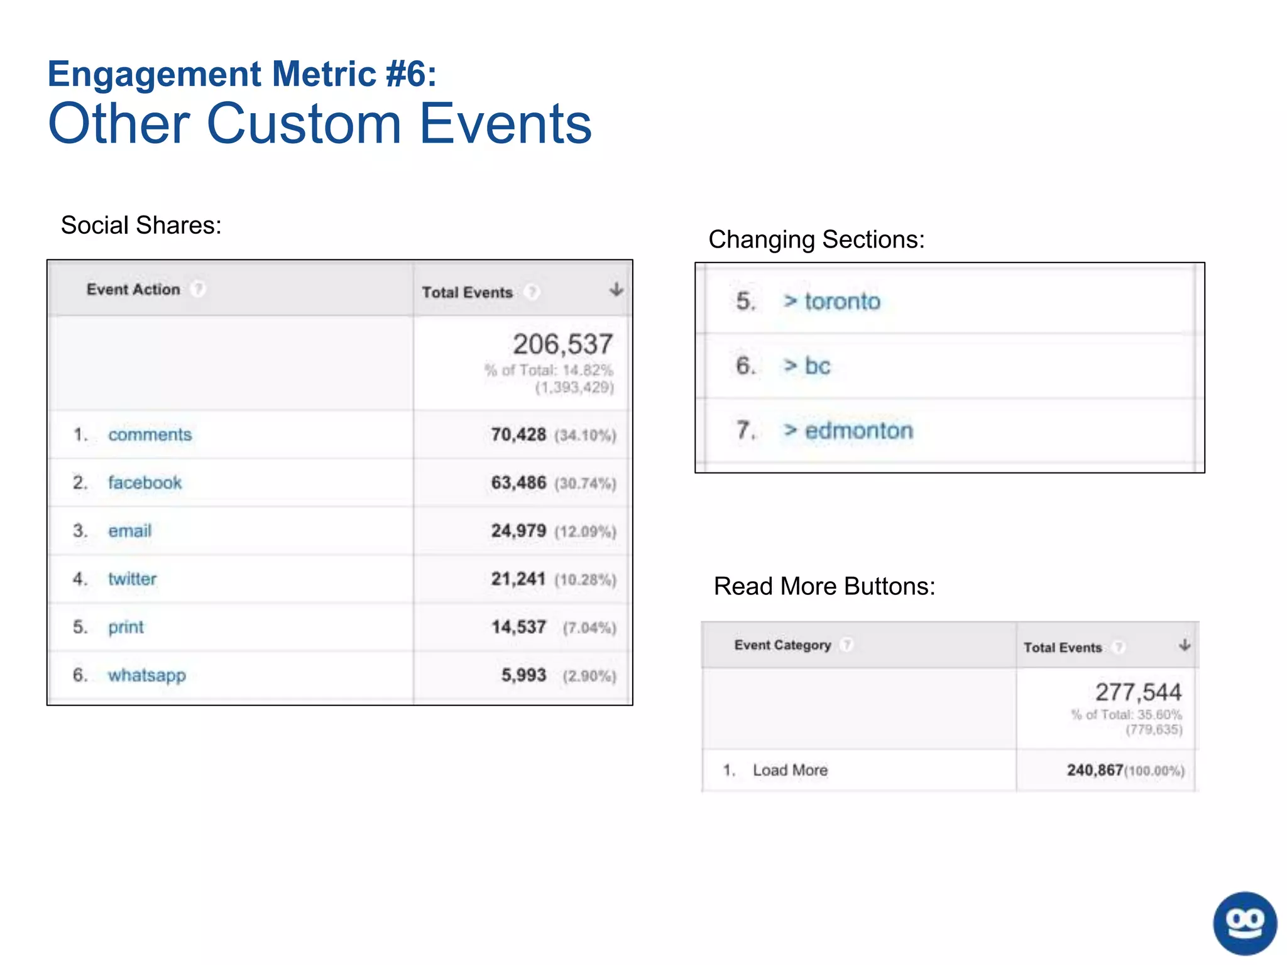Screen dimensions: 1287x965
Task: Select the 240,867 Load More count
Action: pyautogui.click(x=1095, y=770)
